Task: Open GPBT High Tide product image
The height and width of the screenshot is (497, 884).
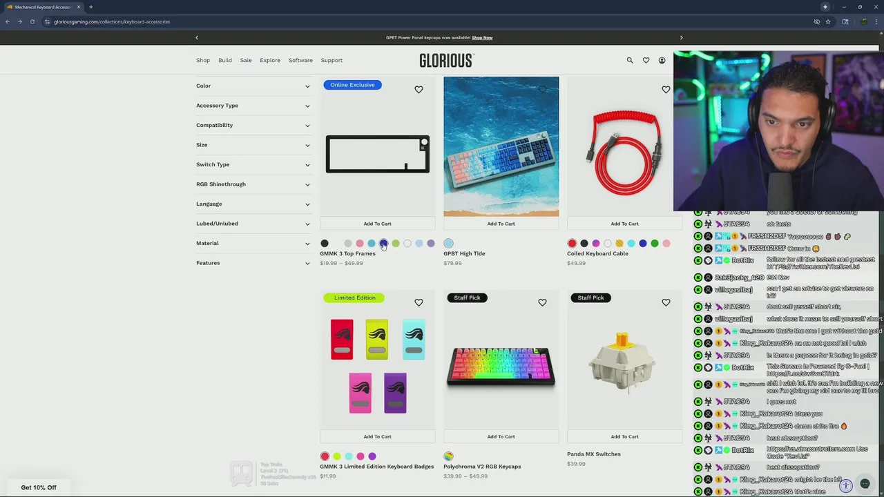Action: tap(501, 146)
